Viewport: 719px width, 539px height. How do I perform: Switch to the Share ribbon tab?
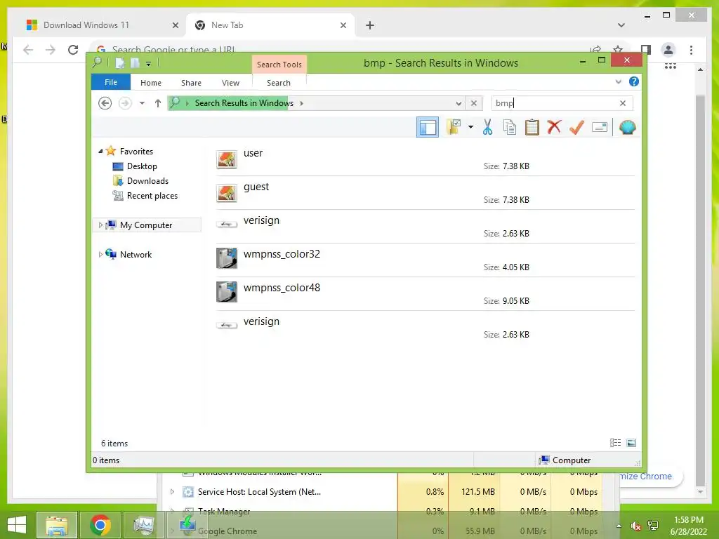191,83
